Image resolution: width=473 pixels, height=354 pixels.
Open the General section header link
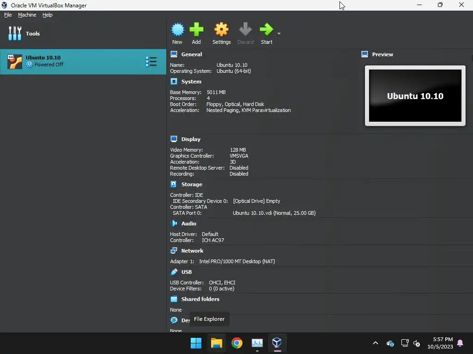click(192, 54)
